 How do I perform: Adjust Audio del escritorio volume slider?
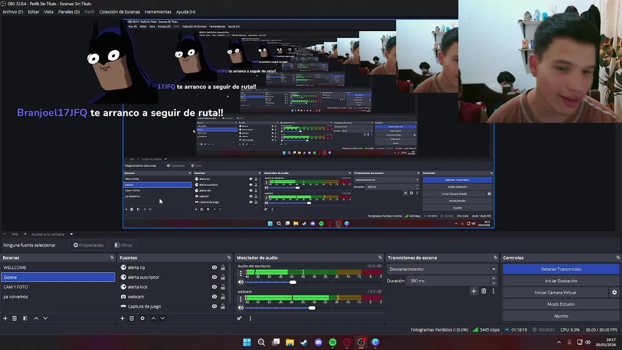tap(293, 282)
